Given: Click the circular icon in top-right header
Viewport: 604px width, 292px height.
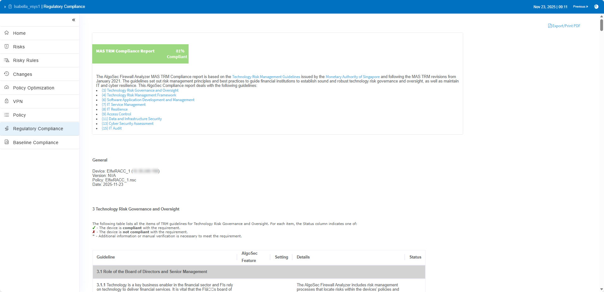Looking at the screenshot, I should [596, 7].
